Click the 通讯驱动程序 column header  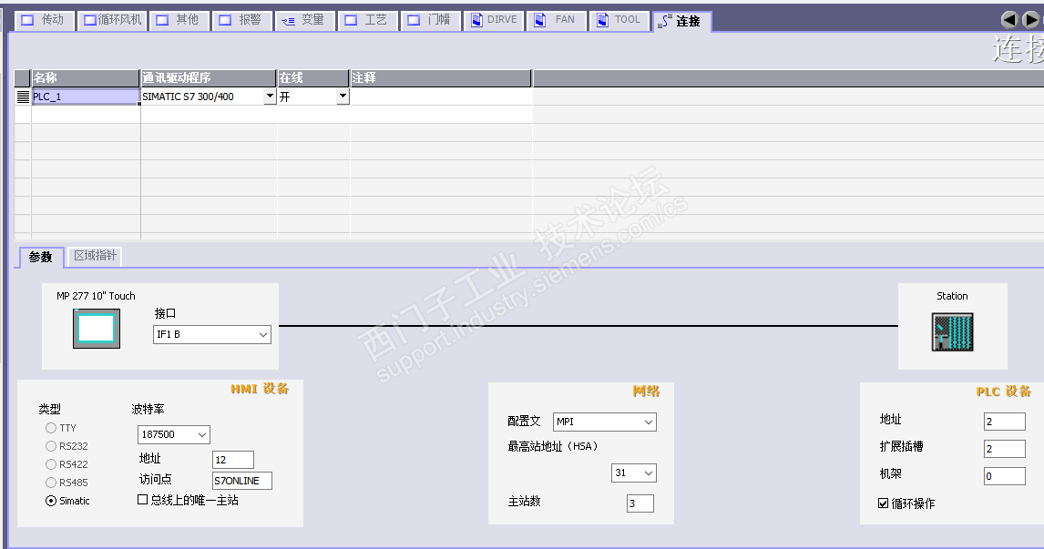209,78
